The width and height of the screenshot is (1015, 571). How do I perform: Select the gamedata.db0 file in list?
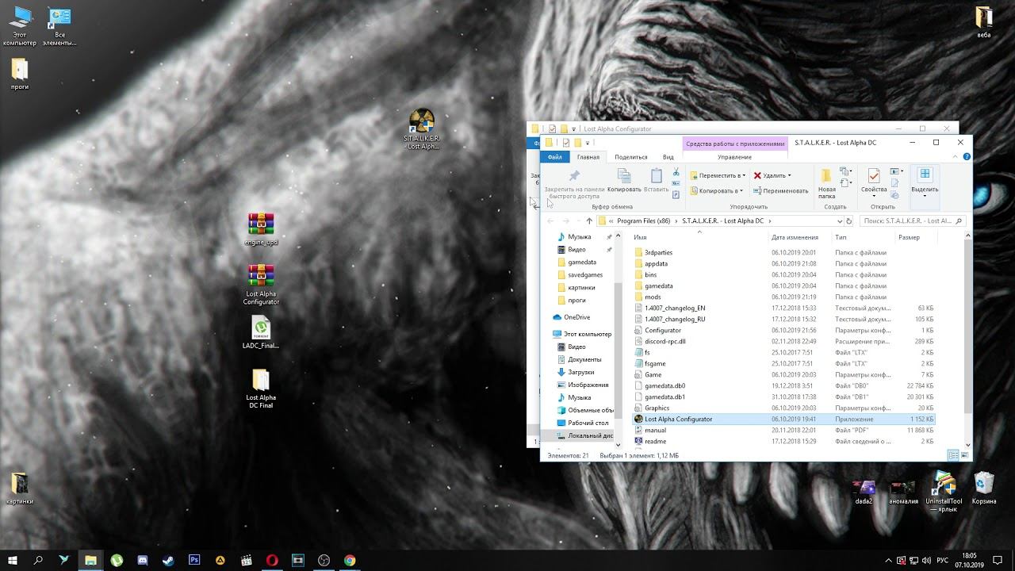[665, 385]
